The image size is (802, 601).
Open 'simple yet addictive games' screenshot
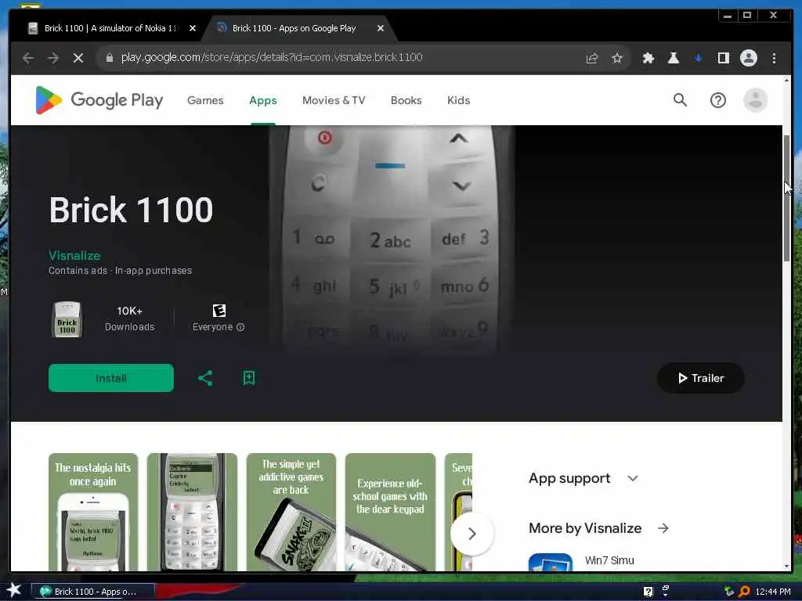point(291,512)
